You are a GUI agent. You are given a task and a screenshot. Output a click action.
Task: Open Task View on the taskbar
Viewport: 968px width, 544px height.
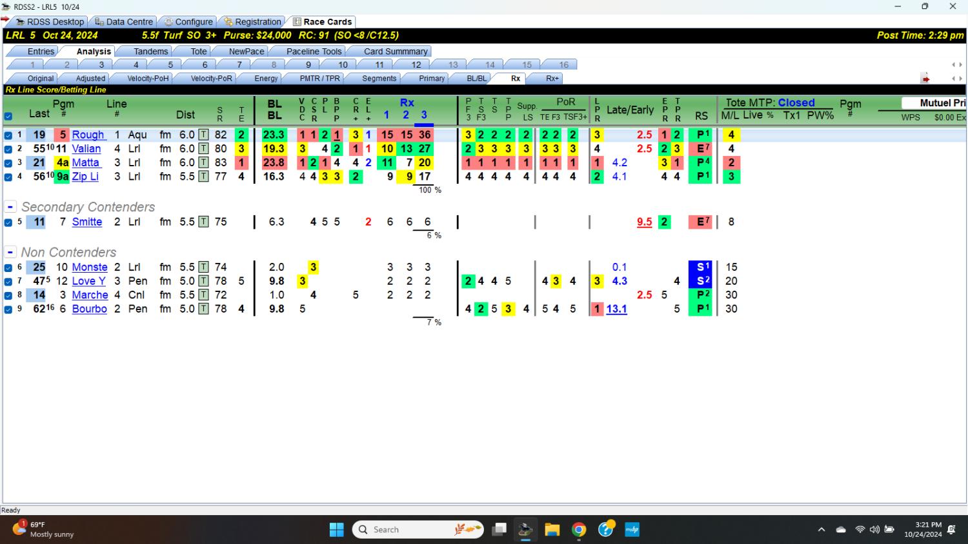pyautogui.click(x=499, y=530)
